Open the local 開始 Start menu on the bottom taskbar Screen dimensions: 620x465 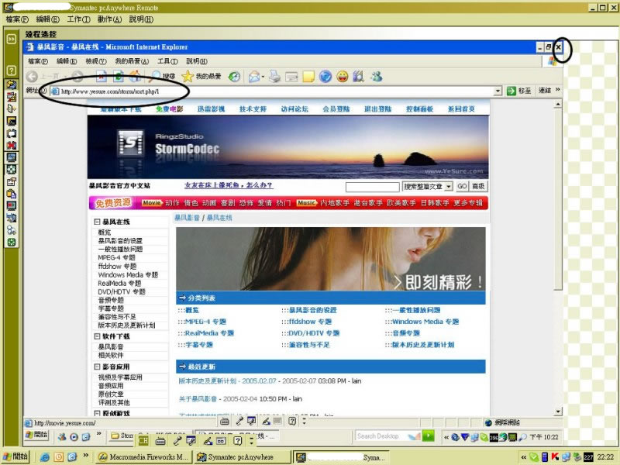click(15, 456)
